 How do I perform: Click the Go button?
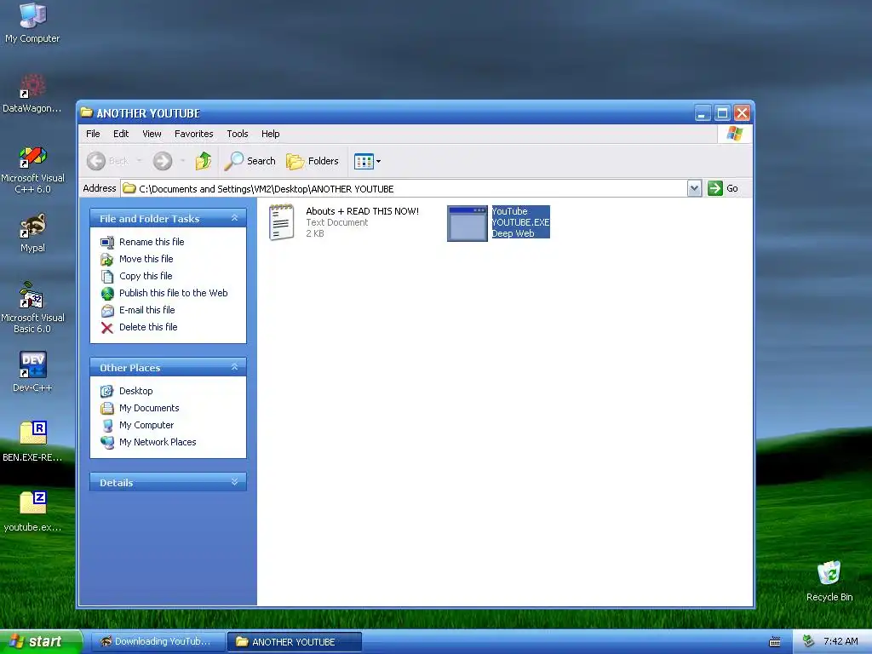click(723, 188)
